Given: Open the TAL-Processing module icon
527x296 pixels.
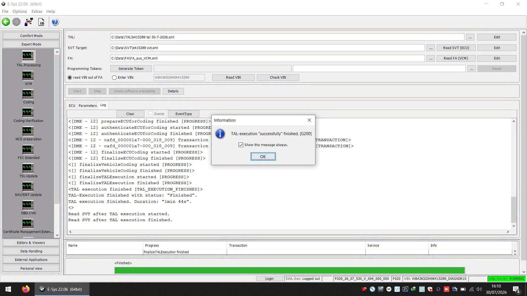Looking at the screenshot, I should point(28,56).
